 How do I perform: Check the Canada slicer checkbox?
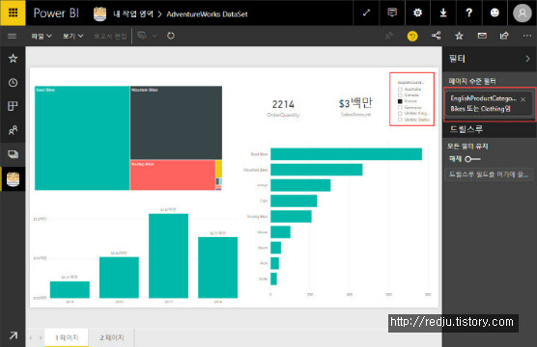click(400, 95)
